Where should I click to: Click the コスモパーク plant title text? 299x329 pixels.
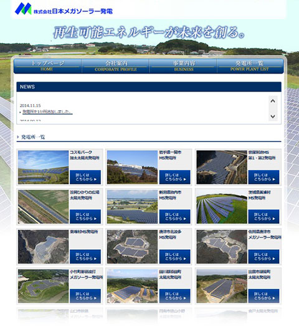[x=85, y=155]
